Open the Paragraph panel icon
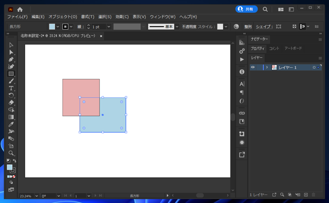329x203 pixels. [242, 92]
